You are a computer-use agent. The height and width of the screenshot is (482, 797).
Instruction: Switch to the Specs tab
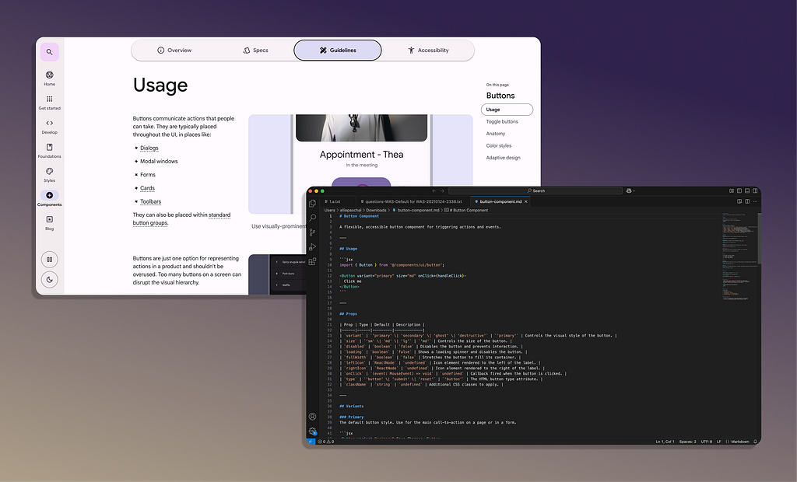coord(255,51)
